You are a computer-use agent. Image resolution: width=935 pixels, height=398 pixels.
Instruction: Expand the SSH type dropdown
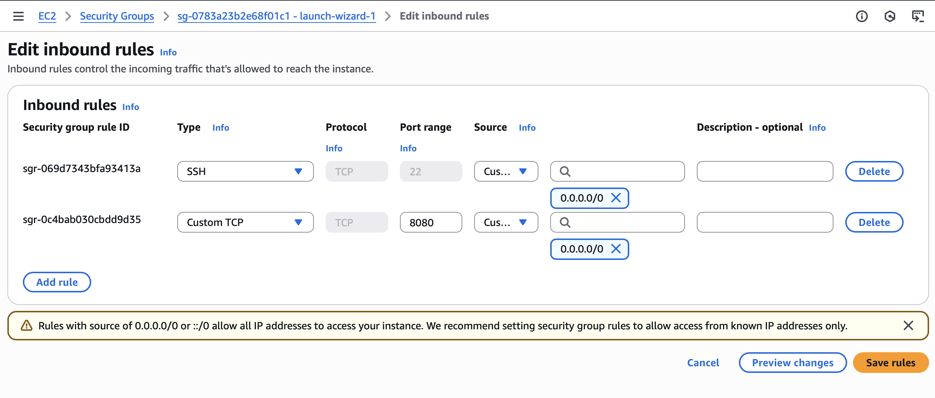[245, 171]
